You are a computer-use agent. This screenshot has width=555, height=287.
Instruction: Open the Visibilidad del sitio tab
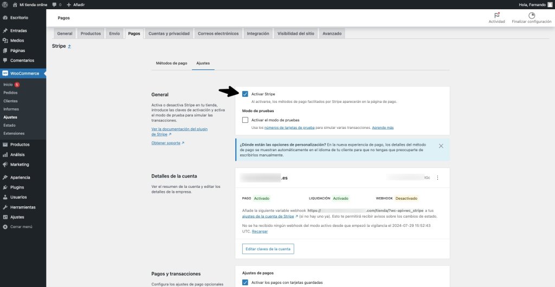[295, 34]
